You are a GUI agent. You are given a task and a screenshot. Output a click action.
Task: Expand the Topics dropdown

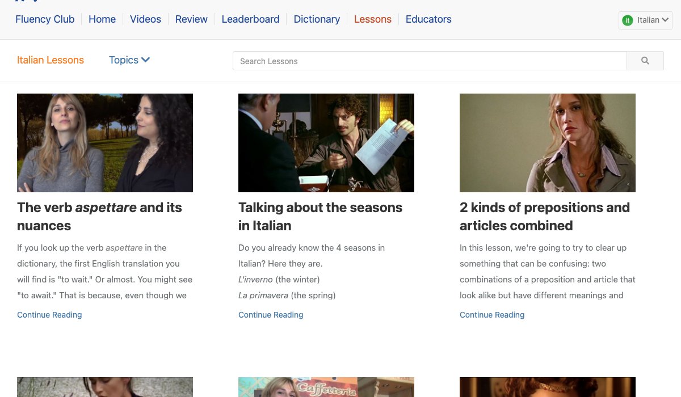click(129, 60)
